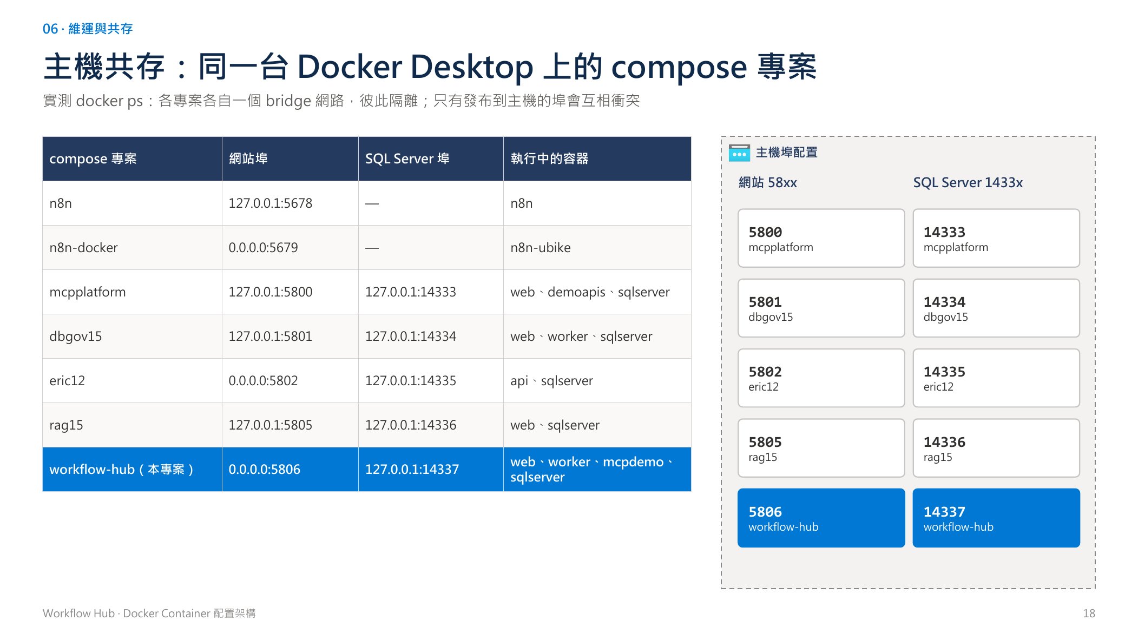Click the 執行中的容器 column header
The height and width of the screenshot is (640, 1138).
(597, 159)
